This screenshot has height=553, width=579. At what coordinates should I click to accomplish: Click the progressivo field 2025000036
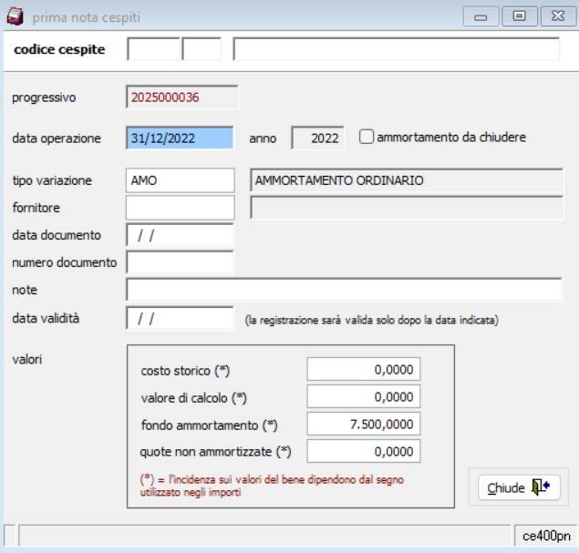[x=181, y=97]
